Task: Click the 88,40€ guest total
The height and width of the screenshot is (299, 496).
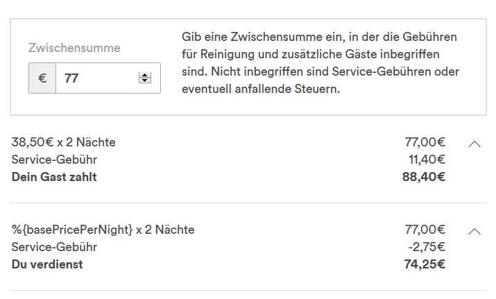Action: point(425,177)
